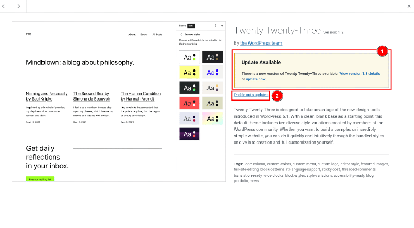Click the All Posts menu item in preview
The image size is (414, 228).
coord(157,35)
